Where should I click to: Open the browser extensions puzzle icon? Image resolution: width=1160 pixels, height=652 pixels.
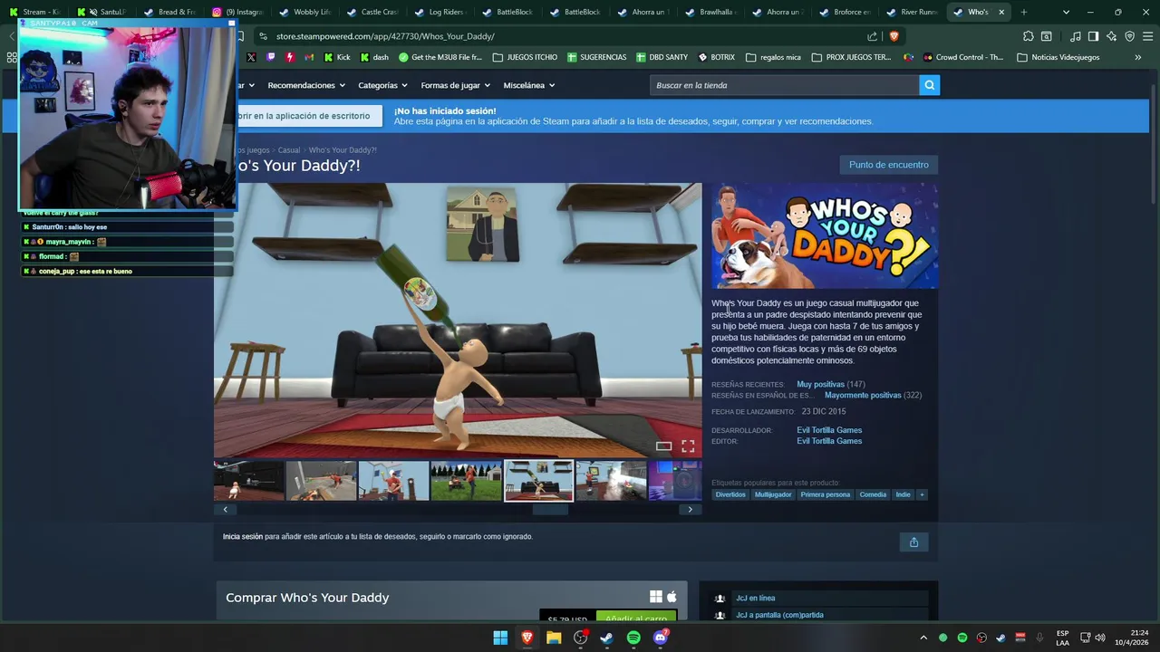click(1028, 36)
